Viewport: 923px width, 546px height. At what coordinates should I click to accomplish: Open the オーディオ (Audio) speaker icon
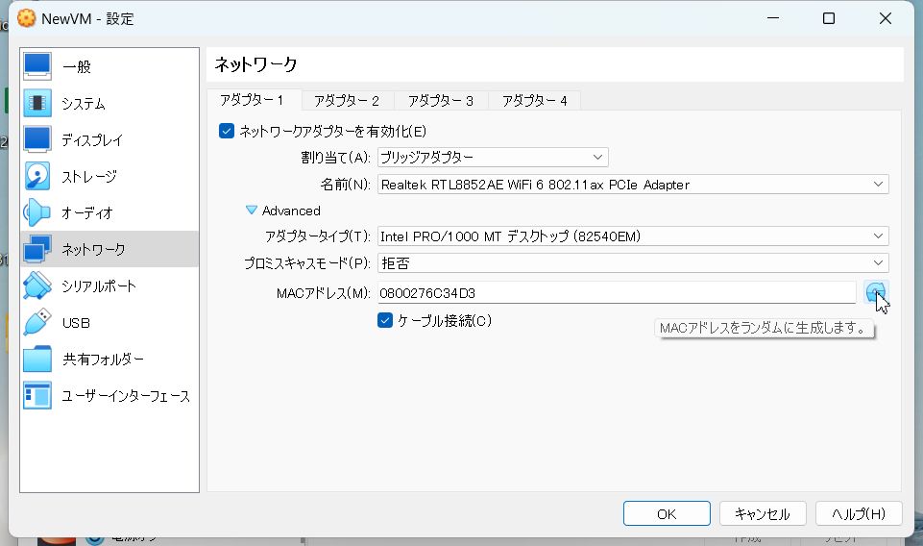click(x=37, y=212)
